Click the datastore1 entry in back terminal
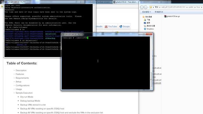 [51, 34]
